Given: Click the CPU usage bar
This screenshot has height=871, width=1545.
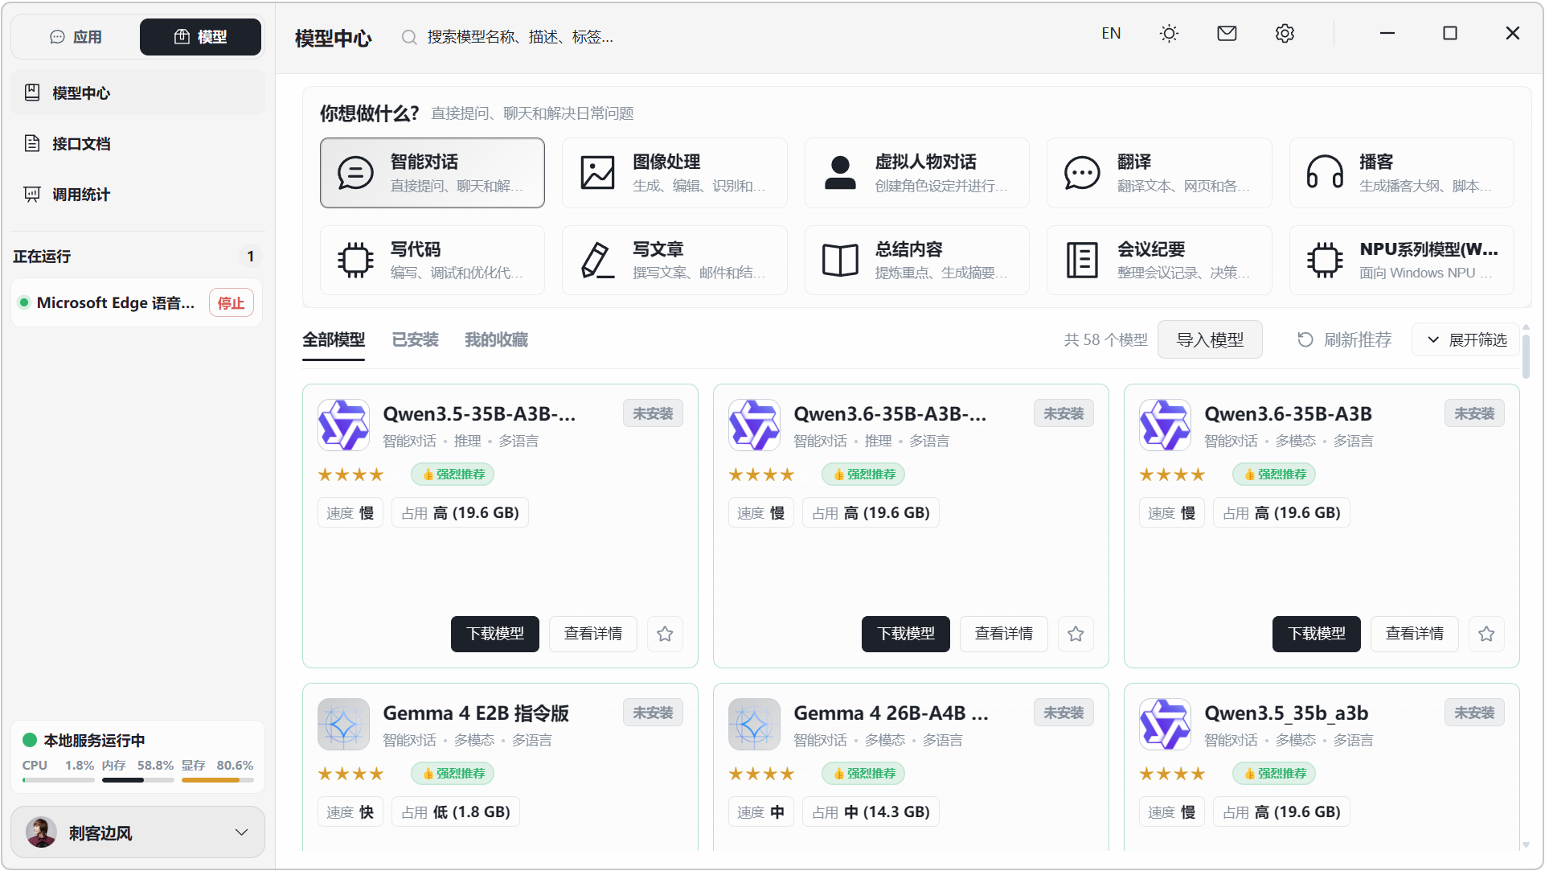Looking at the screenshot, I should tap(58, 780).
